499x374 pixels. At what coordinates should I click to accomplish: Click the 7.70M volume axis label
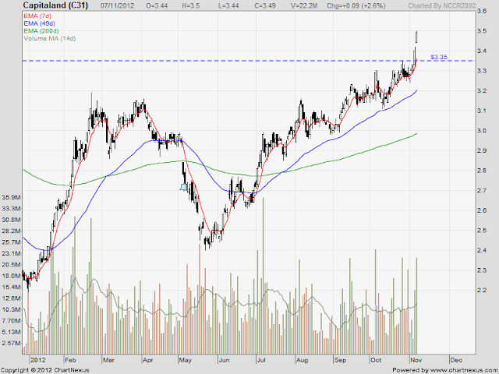tap(11, 321)
